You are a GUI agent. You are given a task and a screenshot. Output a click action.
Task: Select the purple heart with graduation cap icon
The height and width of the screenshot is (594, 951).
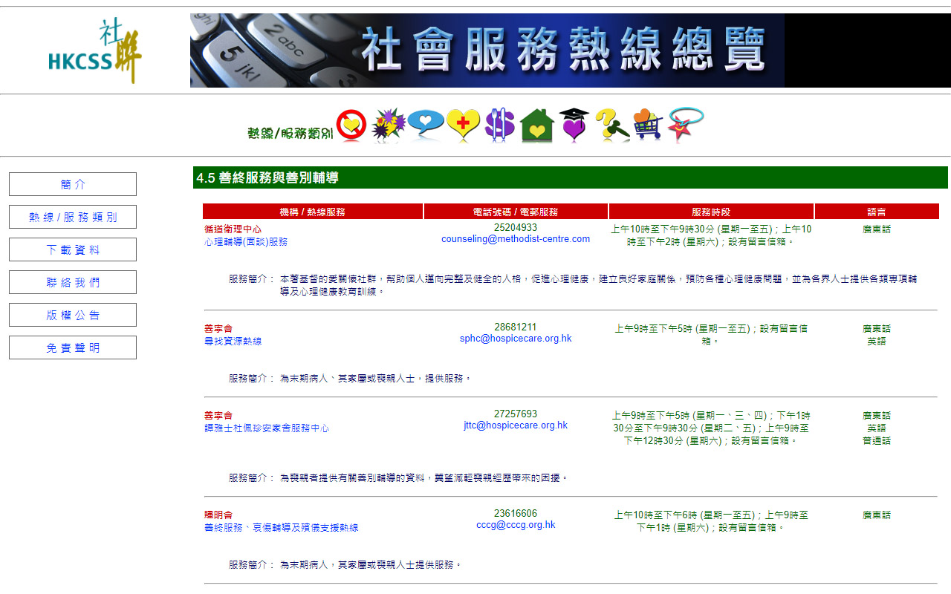pos(573,125)
